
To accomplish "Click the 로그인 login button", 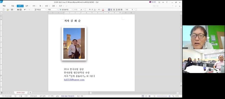I will coord(152,2).
